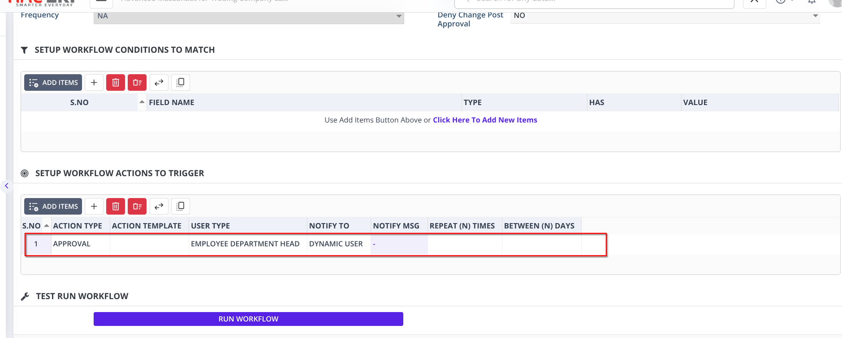Click copy rows icon in actions toolbar
842x338 pixels.
pos(181,207)
